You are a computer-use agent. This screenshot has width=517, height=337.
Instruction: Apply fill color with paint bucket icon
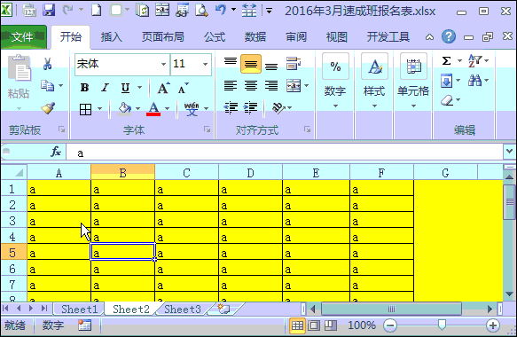[124, 108]
